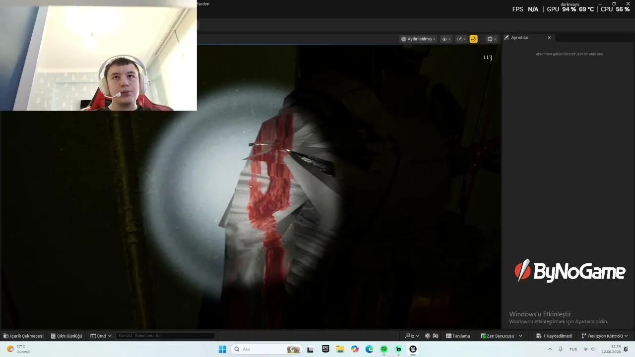This screenshot has height=357, width=635.
Task: Open the weather widget showing 27°C Güneşli
Action: click(18, 349)
